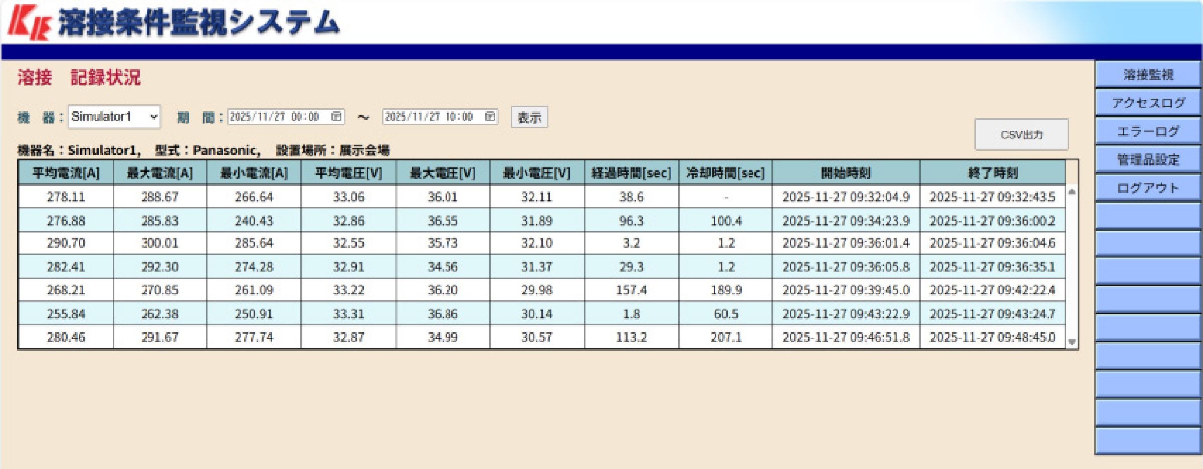
Task: Open the 溶接監視 menu item
Action: (x=1147, y=75)
